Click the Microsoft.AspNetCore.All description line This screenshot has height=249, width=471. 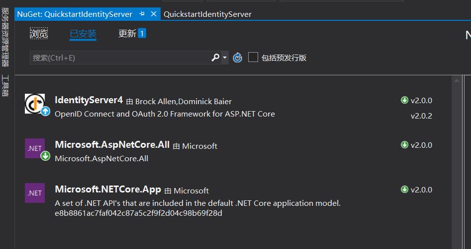[101, 159]
